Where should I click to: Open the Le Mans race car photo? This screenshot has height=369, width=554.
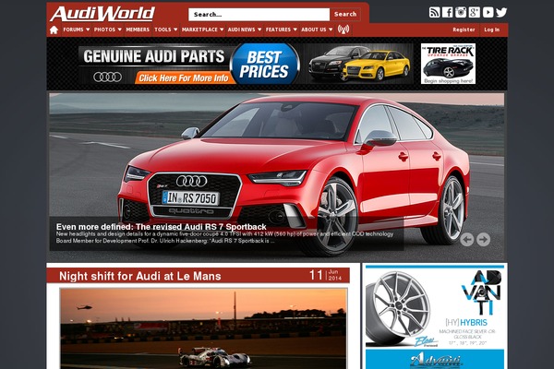(203, 328)
